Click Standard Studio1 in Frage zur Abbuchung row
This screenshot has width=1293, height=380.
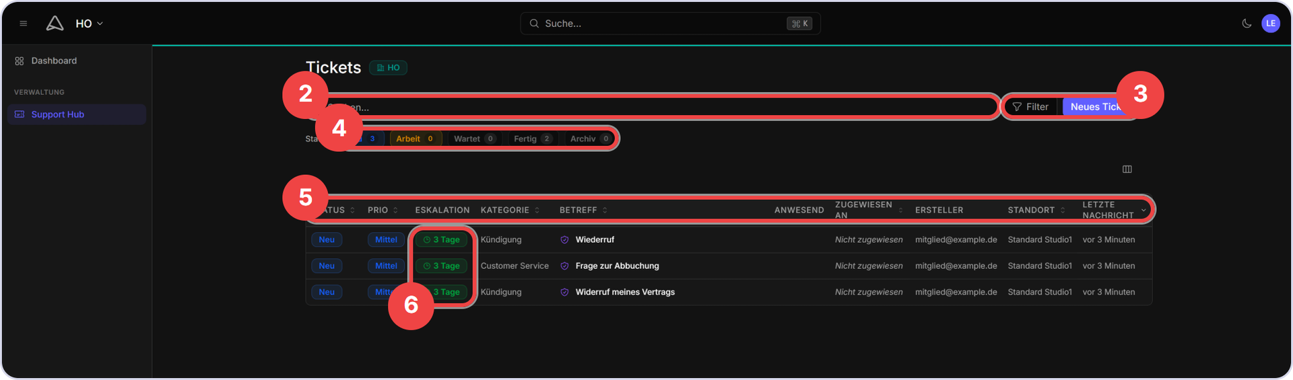(1040, 266)
